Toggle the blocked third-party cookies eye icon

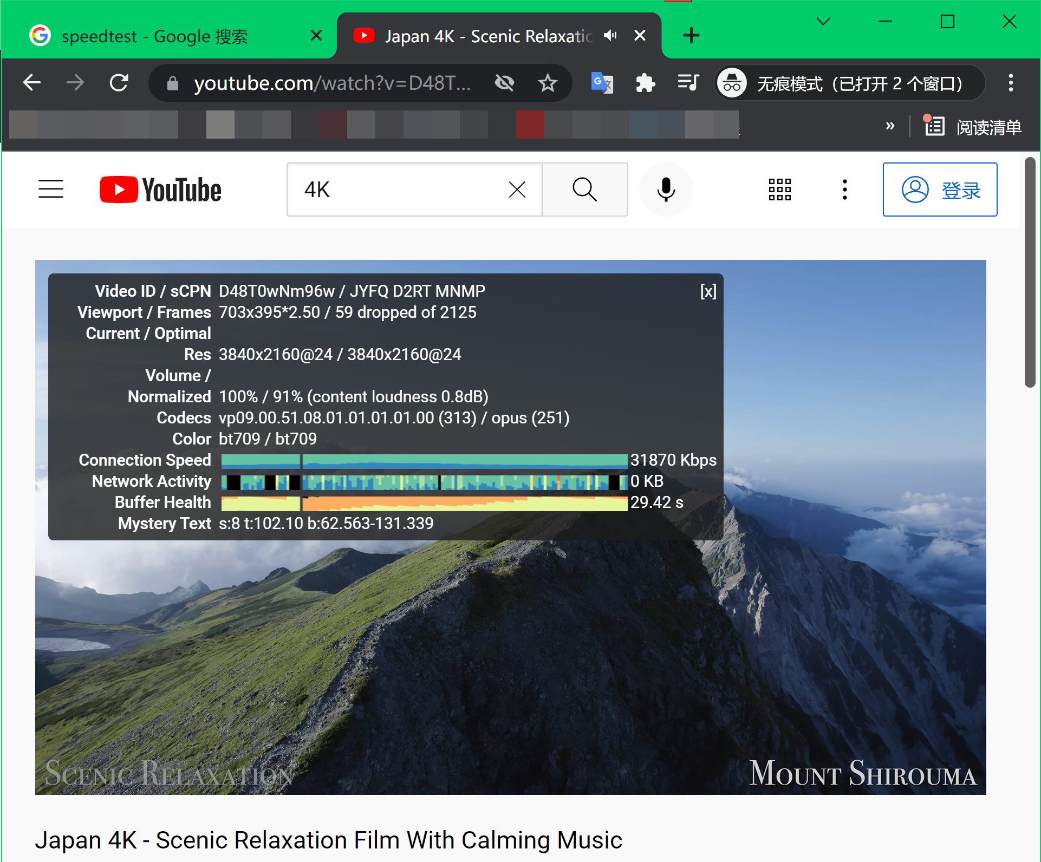(504, 83)
